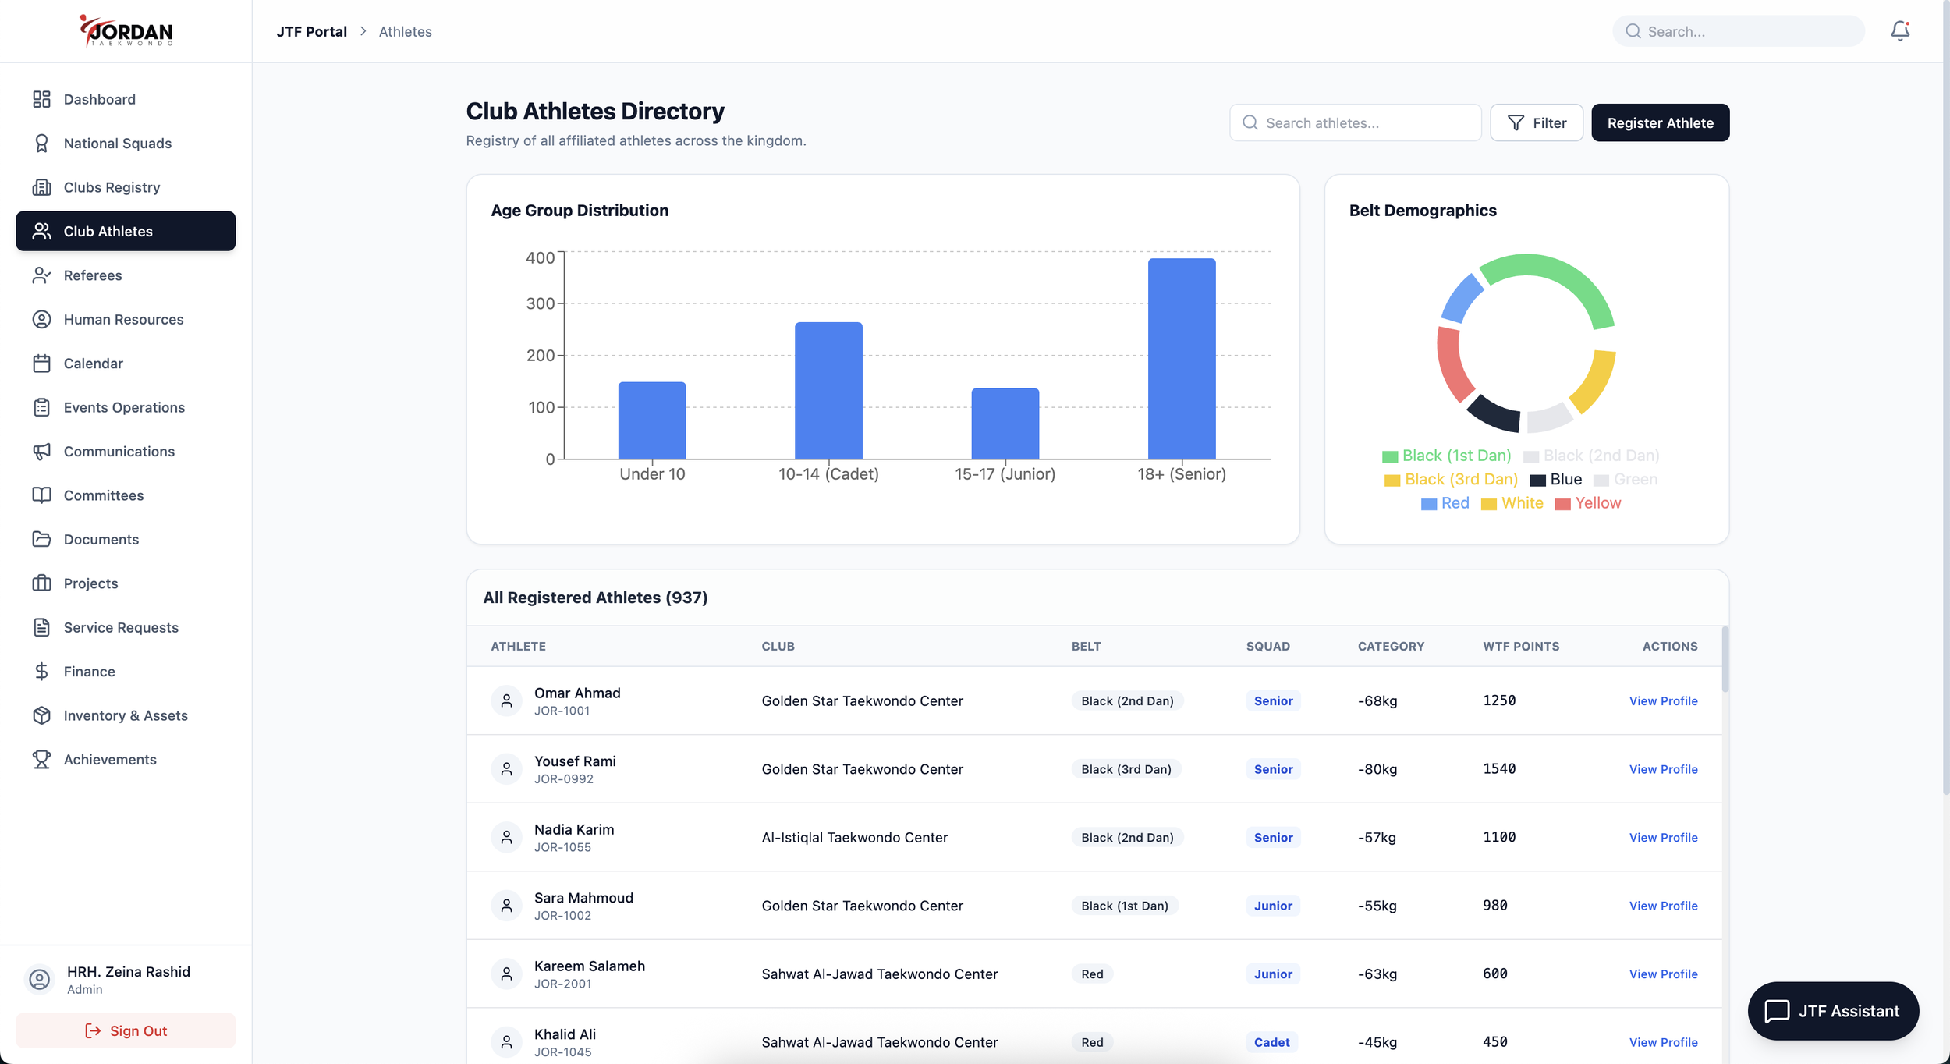Click the Black (1st Dan) green swatch
This screenshot has height=1064, width=1950.
(x=1389, y=456)
